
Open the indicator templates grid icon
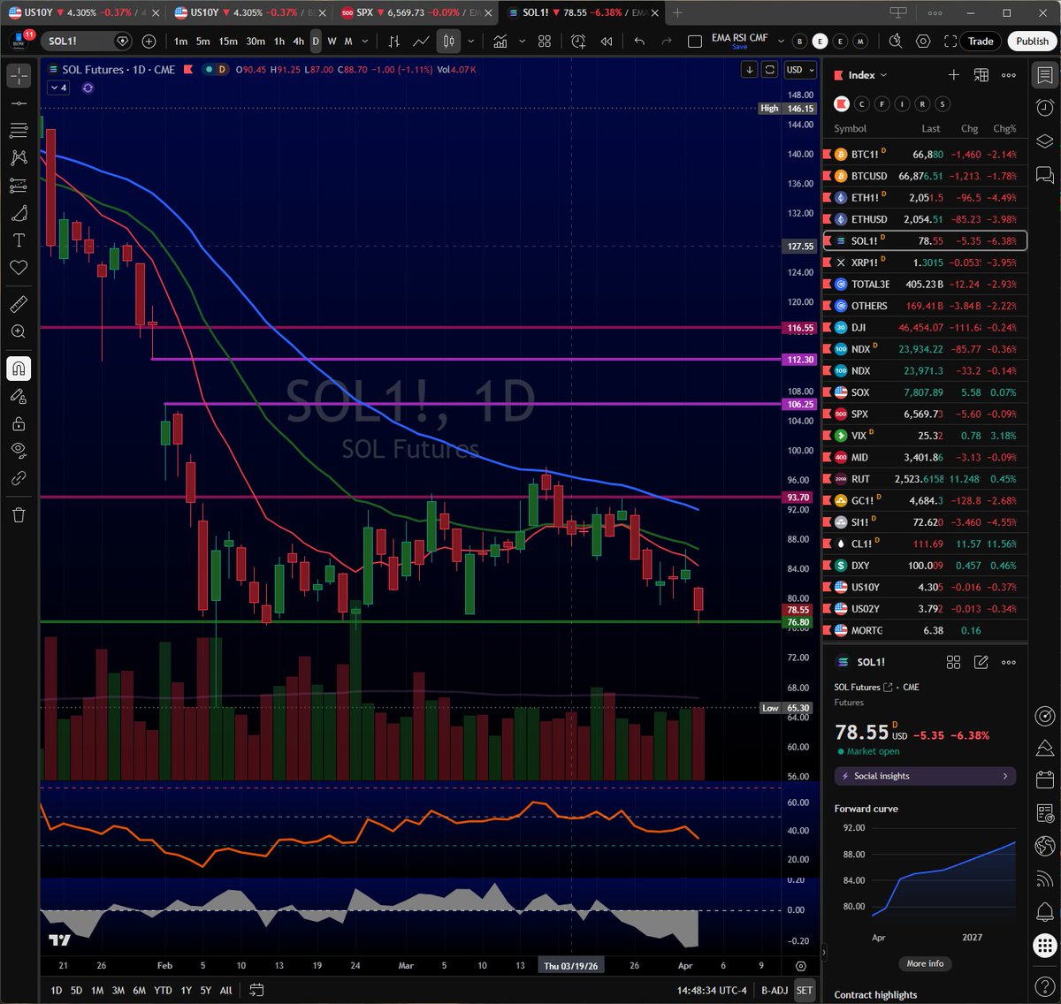(x=545, y=42)
